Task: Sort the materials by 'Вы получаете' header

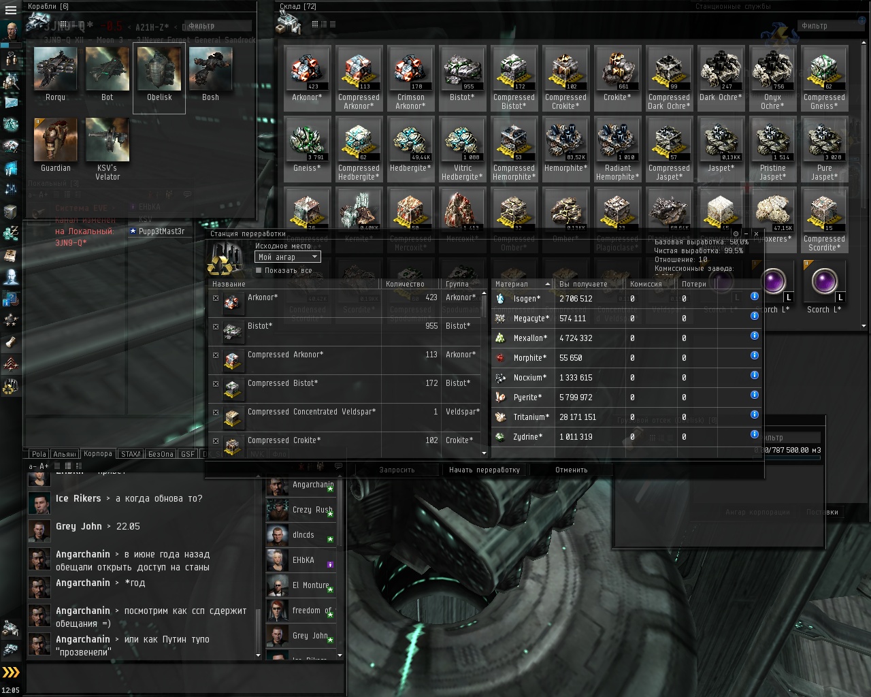Action: 590,284
